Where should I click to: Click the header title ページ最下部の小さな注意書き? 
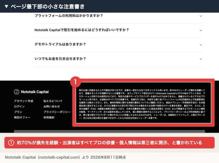coord(48,6)
